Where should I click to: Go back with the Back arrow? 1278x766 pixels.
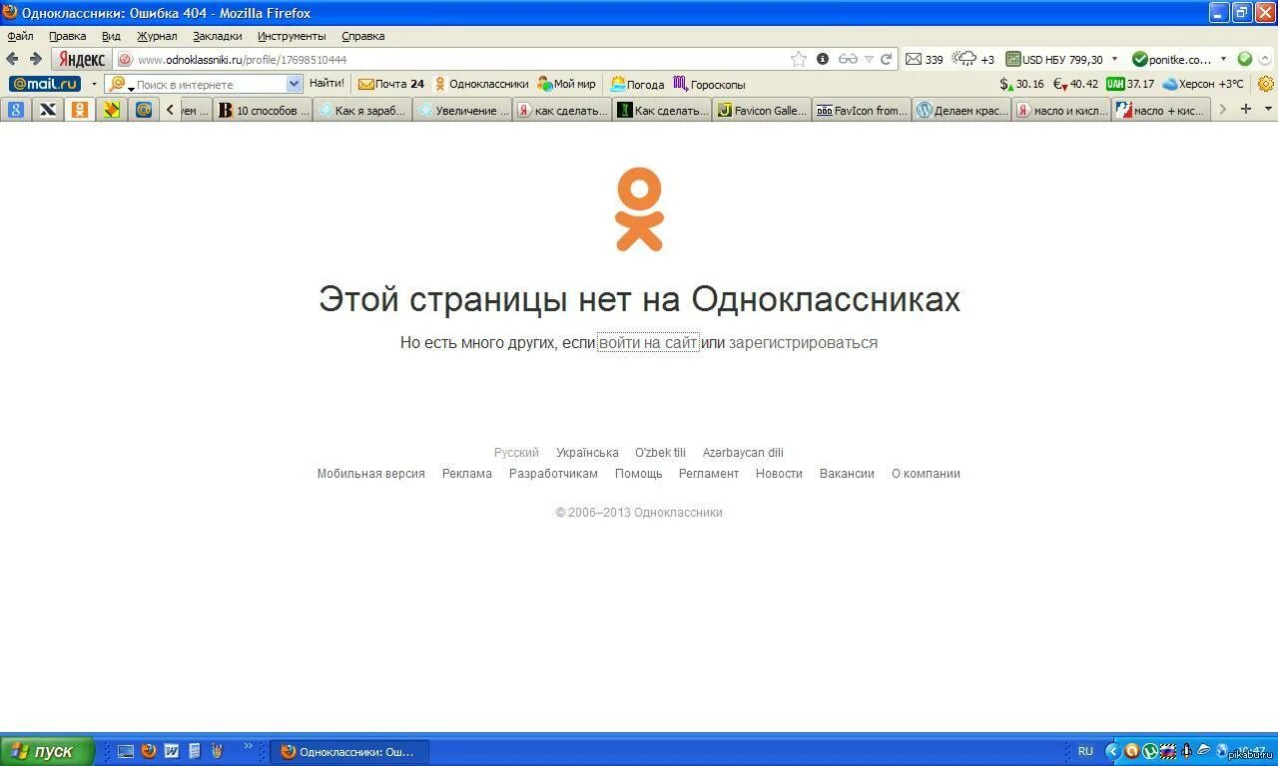click(12, 59)
